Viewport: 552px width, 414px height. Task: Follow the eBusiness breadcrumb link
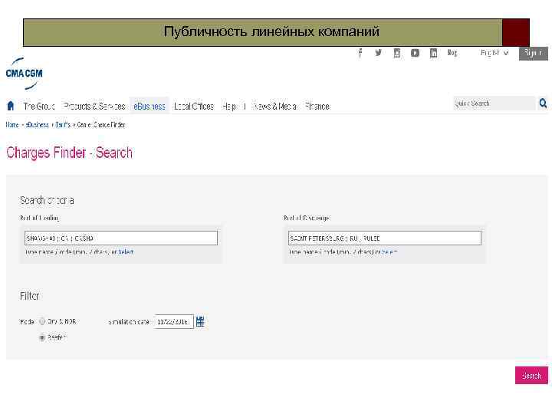point(38,125)
